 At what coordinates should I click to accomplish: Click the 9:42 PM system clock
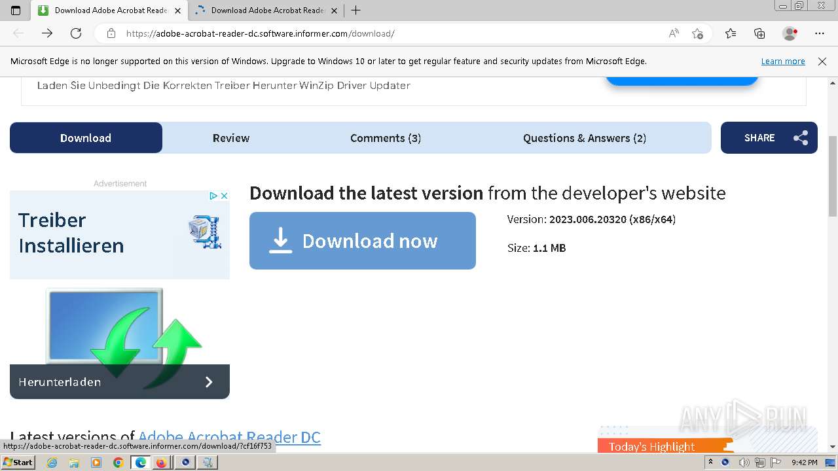(804, 462)
